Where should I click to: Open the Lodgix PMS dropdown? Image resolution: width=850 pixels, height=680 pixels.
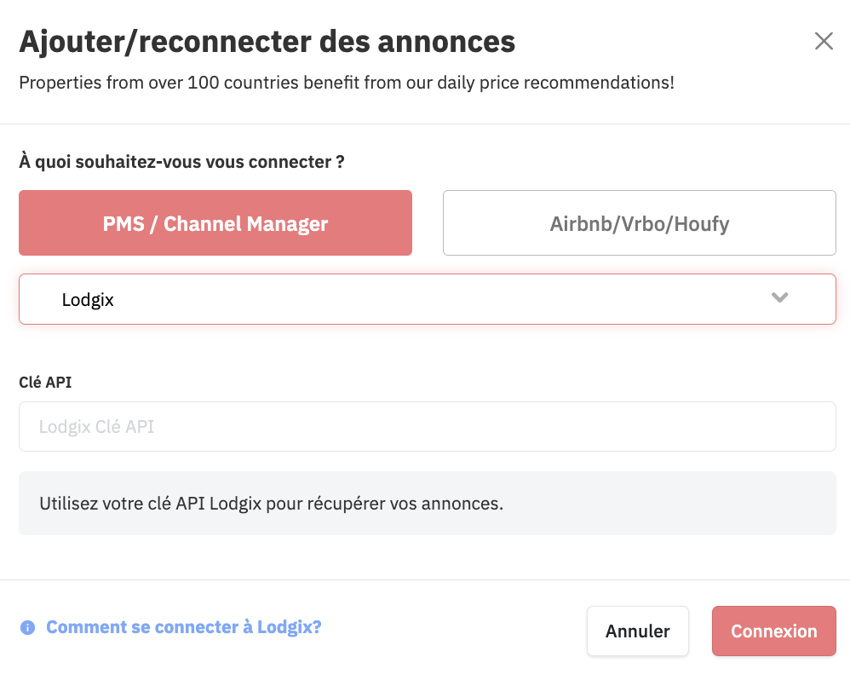pos(428,299)
